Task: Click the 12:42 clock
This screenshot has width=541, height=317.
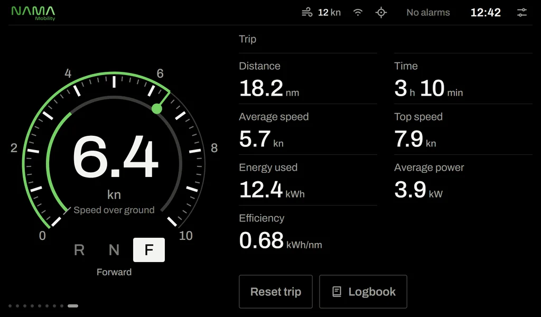Action: point(486,13)
